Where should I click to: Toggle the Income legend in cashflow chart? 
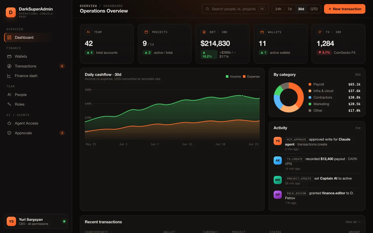[233, 77]
